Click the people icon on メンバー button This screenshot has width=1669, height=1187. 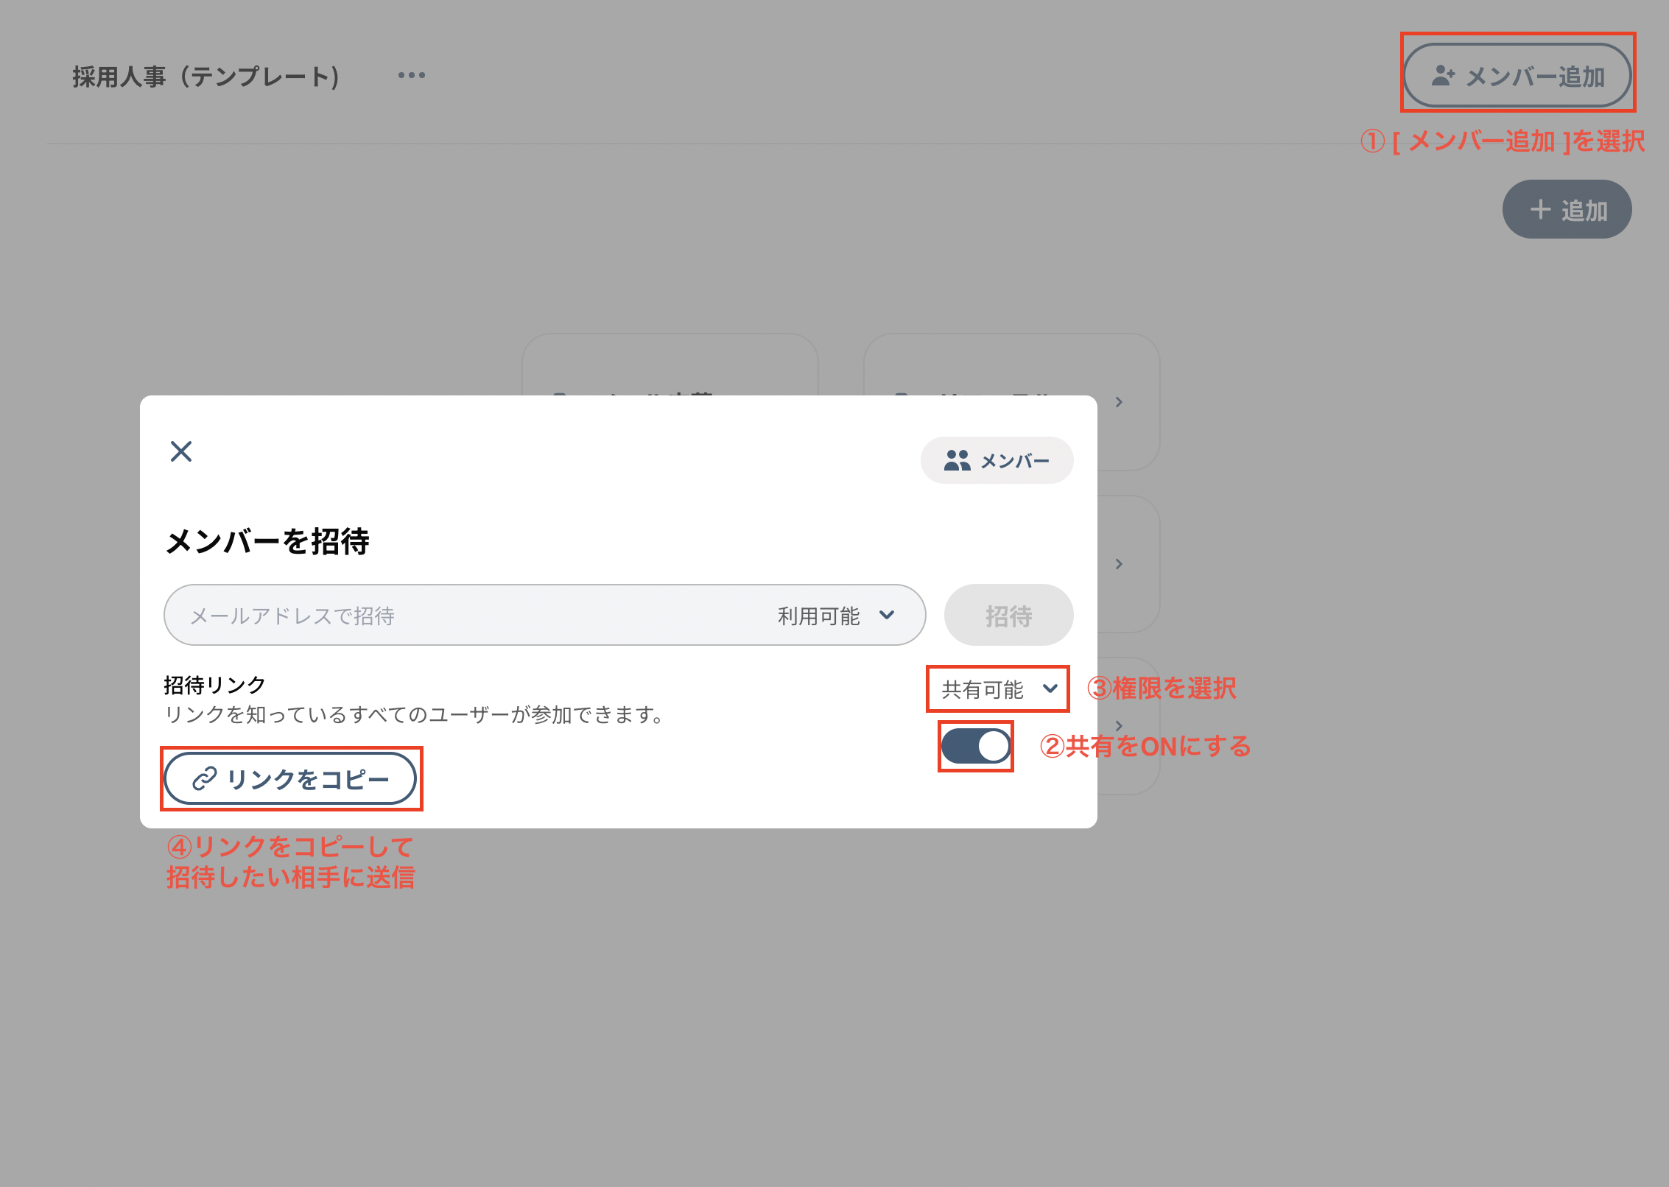(x=957, y=461)
